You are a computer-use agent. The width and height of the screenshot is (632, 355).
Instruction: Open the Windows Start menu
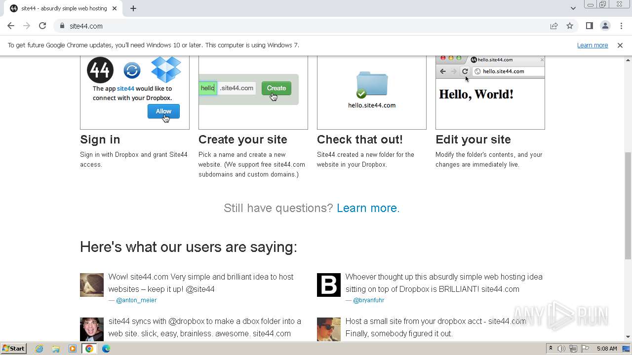click(x=13, y=349)
